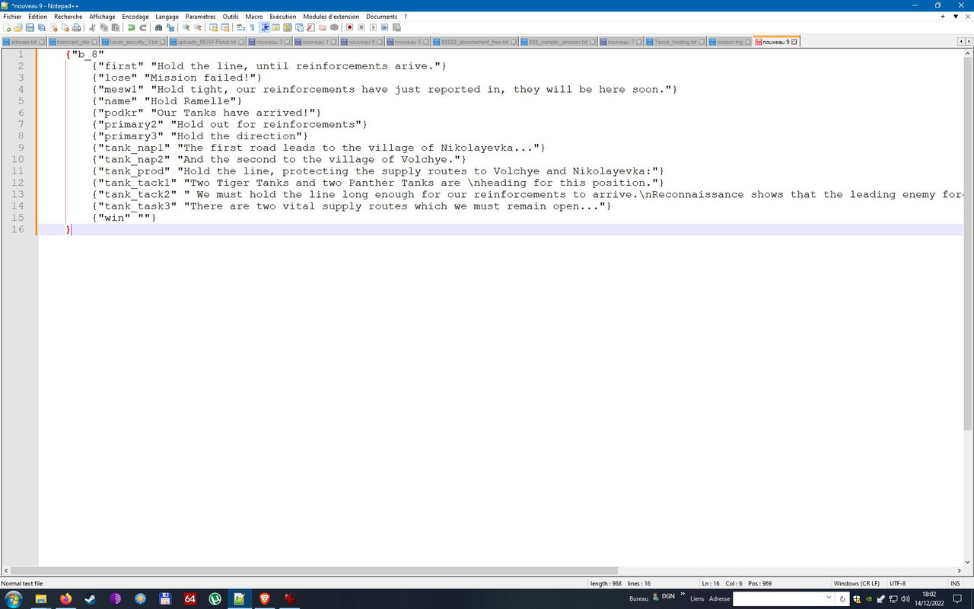
Task: Click the Open file toolbar icon
Action: [x=18, y=27]
